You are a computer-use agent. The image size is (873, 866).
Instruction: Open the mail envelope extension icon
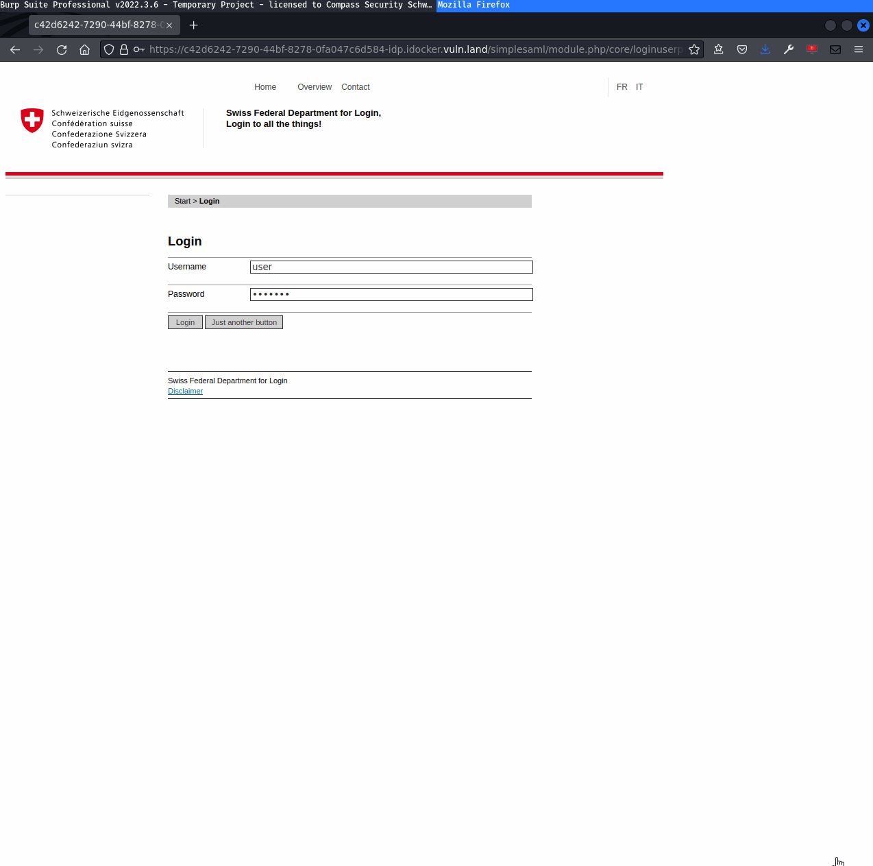point(835,49)
